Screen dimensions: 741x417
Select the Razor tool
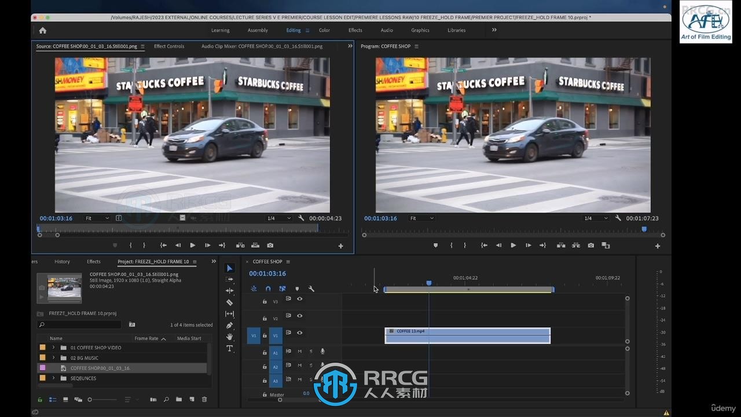[x=229, y=302]
